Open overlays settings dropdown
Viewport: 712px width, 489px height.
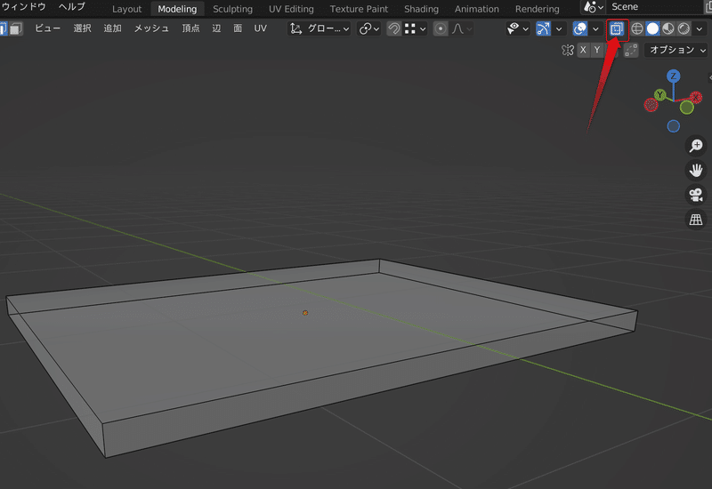[595, 29]
